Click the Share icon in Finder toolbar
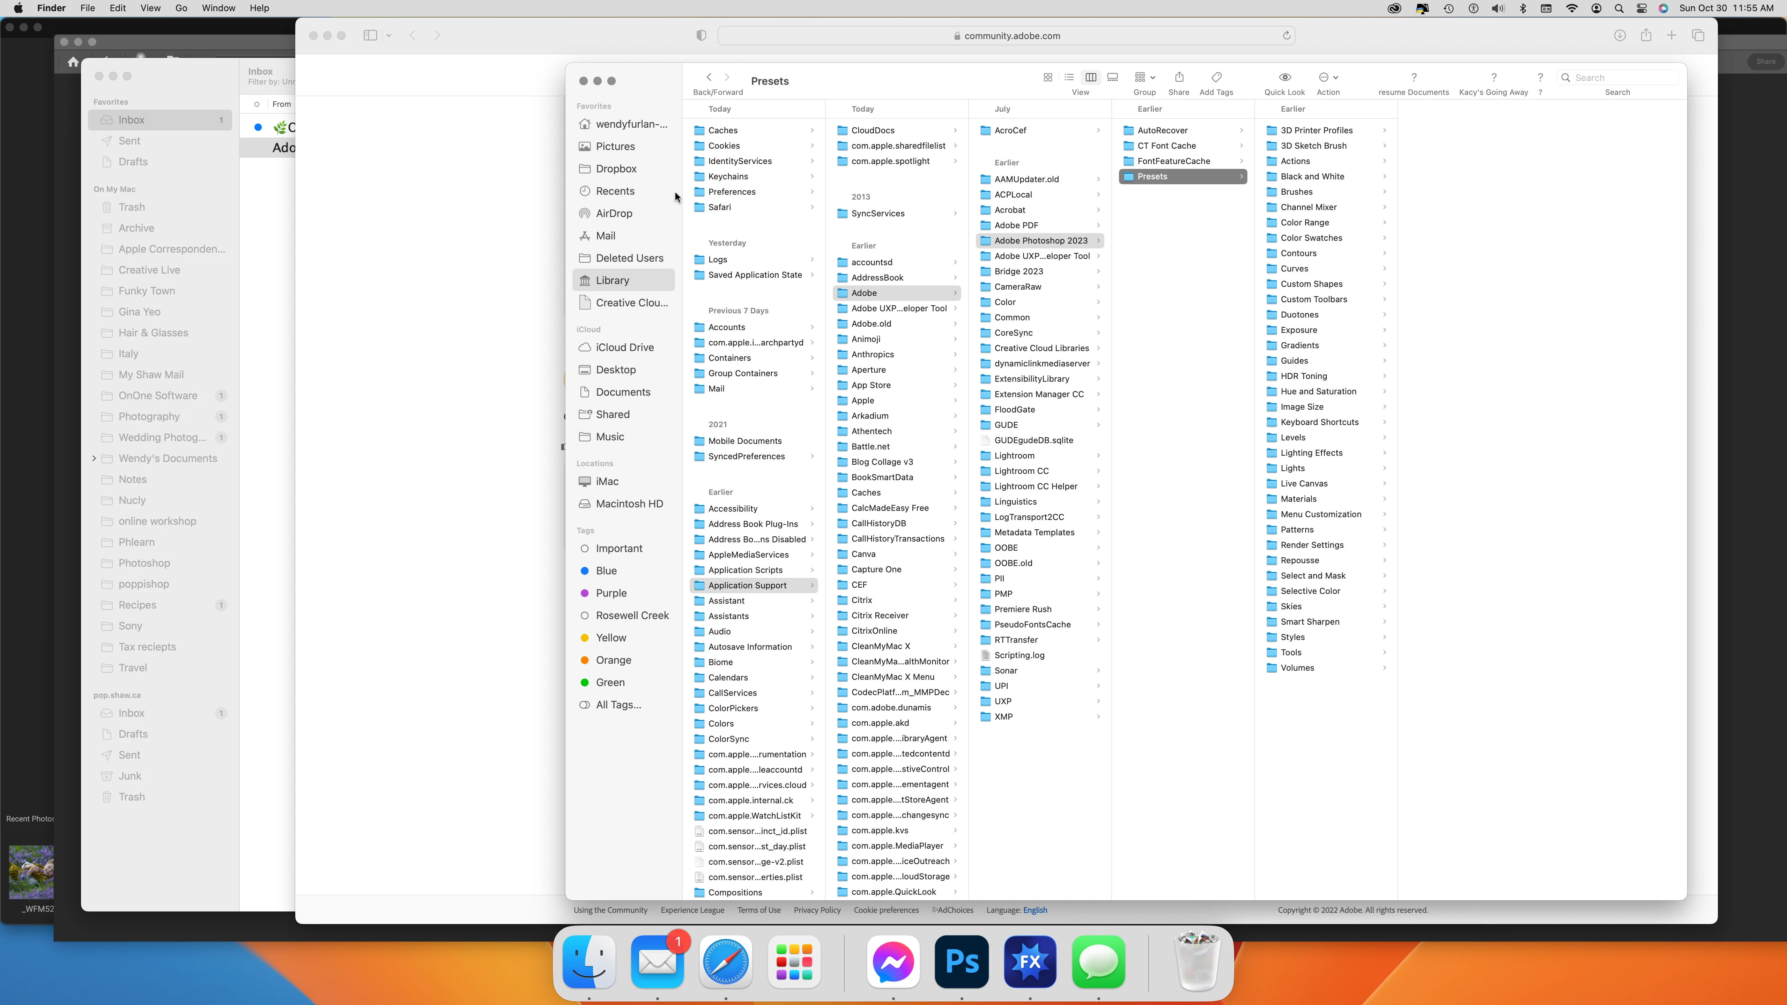1787x1005 pixels. pos(1179,77)
